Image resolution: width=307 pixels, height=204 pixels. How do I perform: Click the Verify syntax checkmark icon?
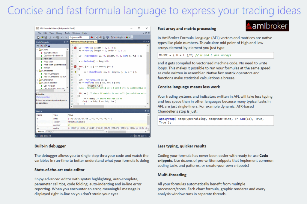pos(112,37)
